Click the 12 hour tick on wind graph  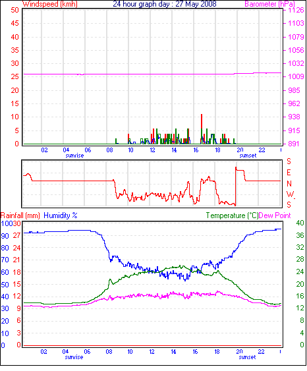point(152,150)
